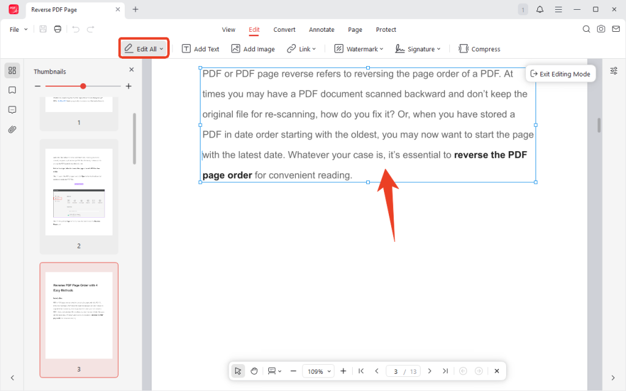Open the Attachments paperclip icon
626x391 pixels.
pyautogui.click(x=12, y=130)
